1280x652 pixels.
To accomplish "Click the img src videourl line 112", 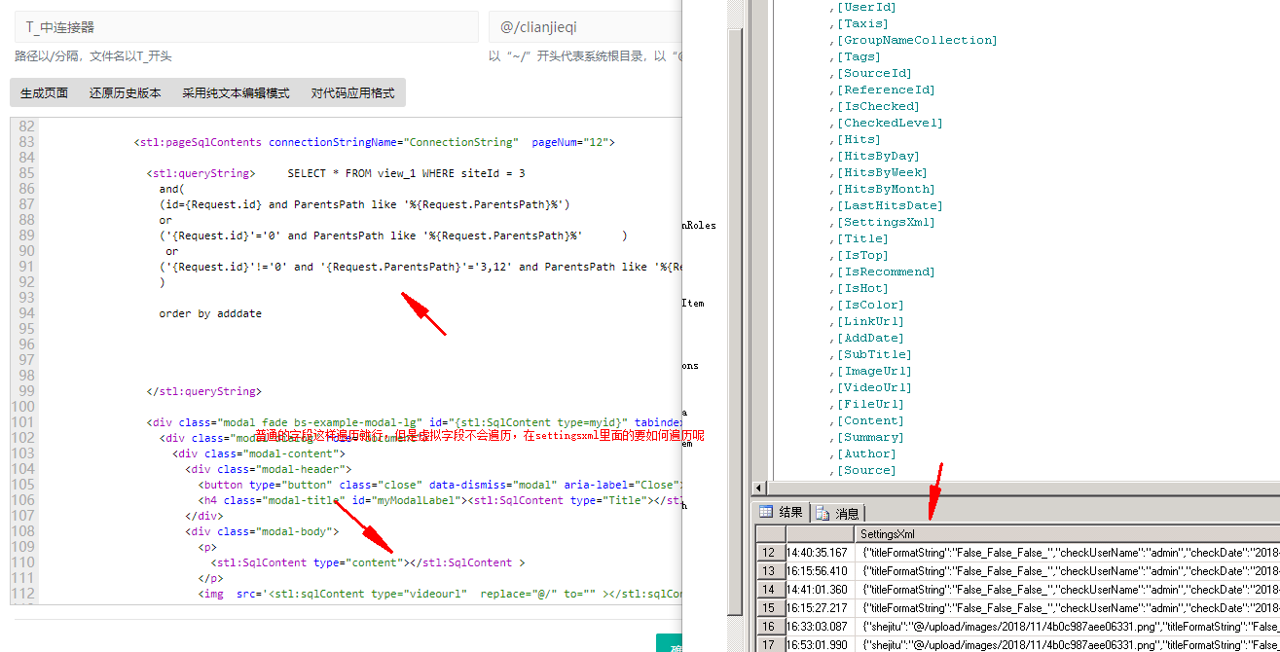I will [439, 594].
